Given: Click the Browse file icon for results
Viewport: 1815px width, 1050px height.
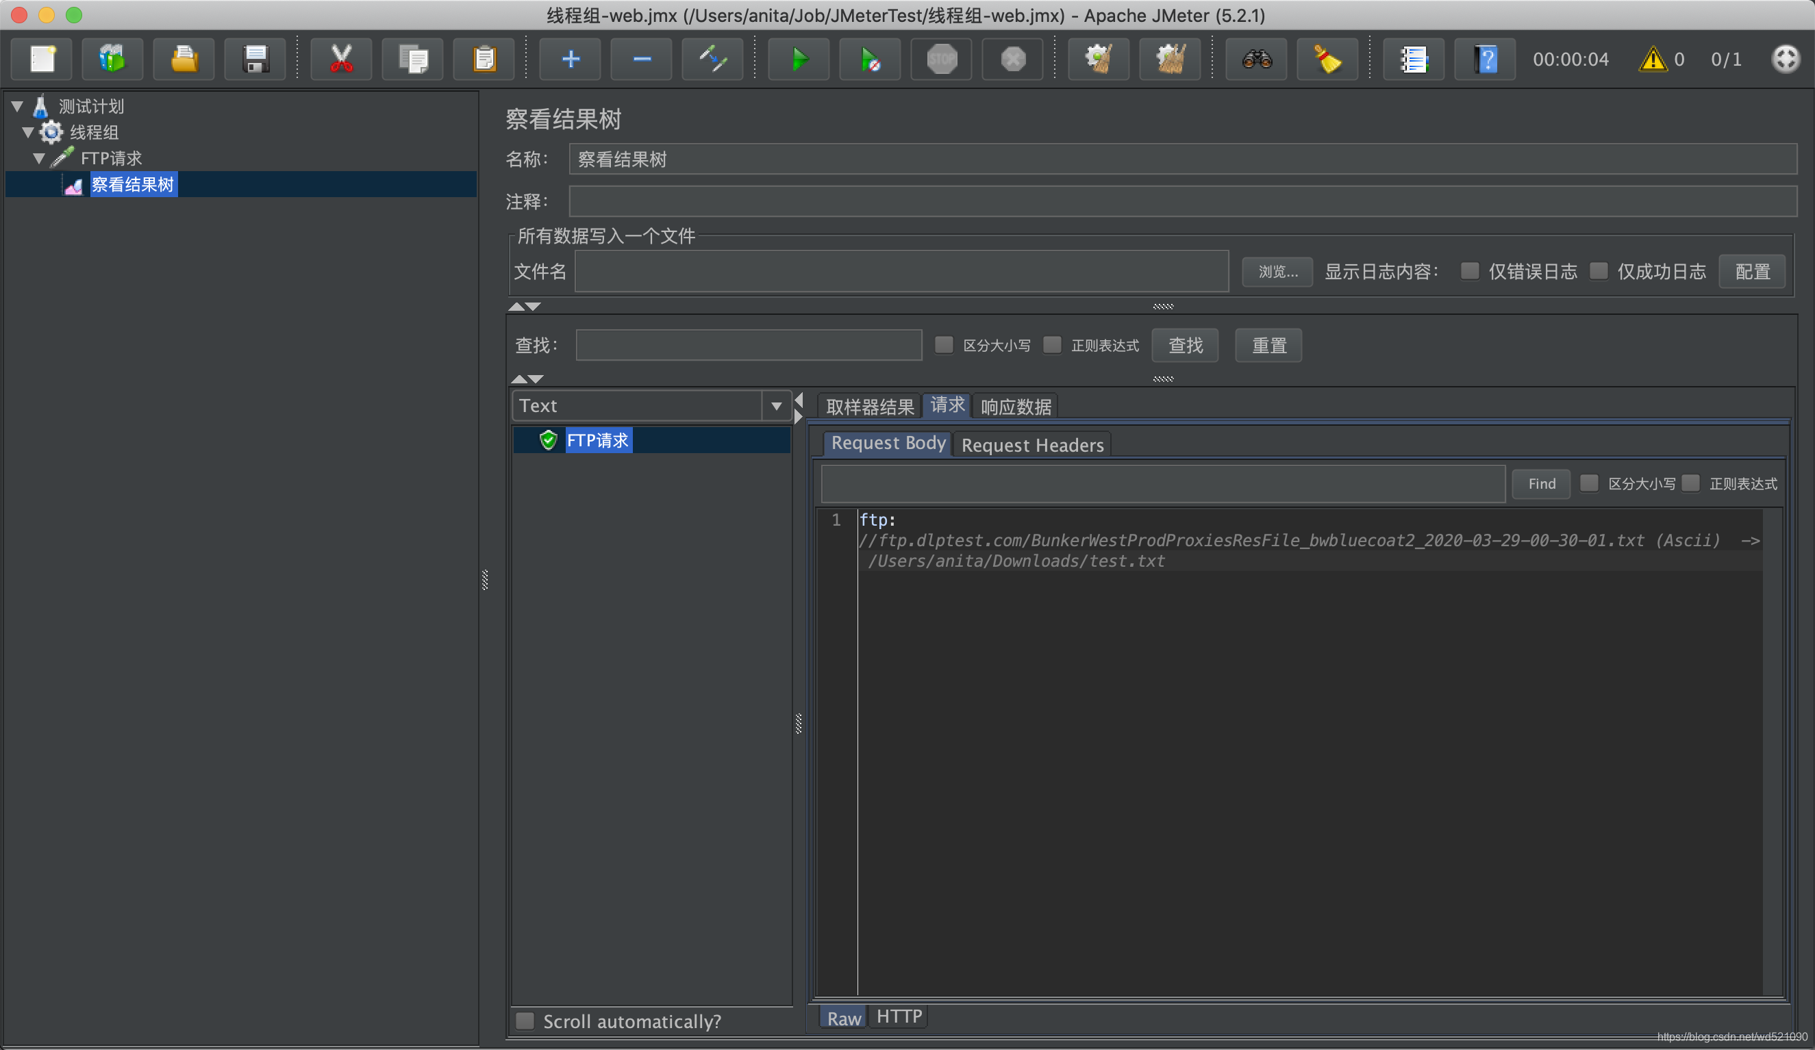Looking at the screenshot, I should 1275,270.
